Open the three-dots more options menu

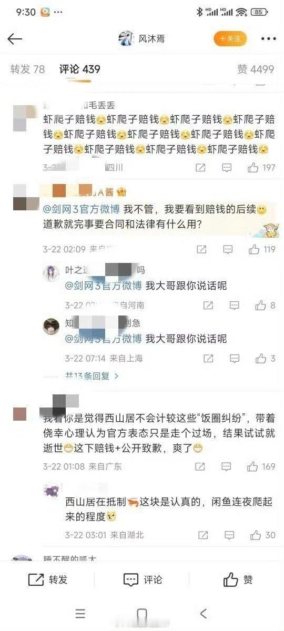pos(268,39)
